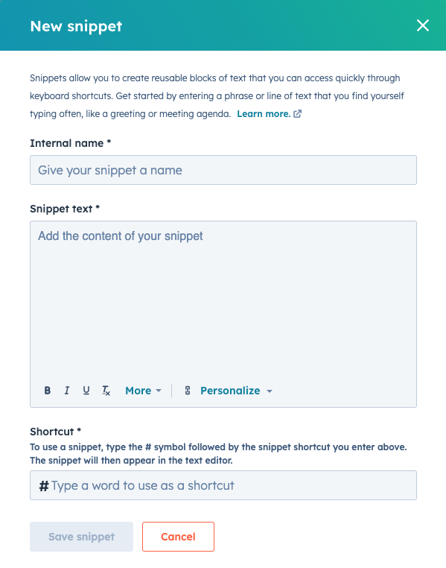Click the # symbol in the shortcut field
Screen dimensions: 446x568
pos(44,486)
